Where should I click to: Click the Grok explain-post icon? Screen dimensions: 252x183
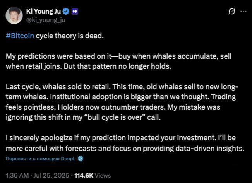click(x=232, y=11)
